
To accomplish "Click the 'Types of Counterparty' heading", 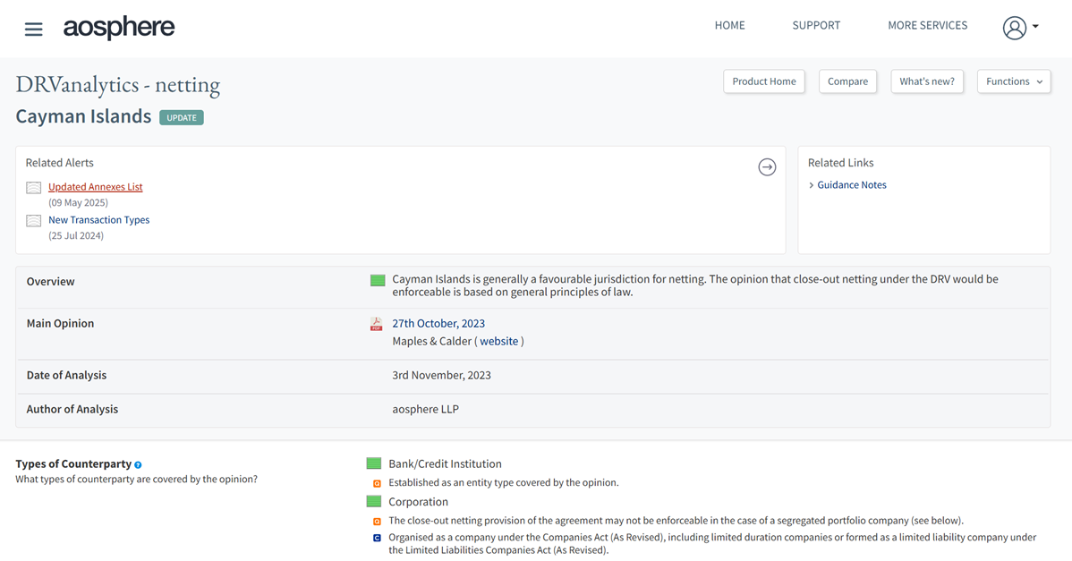I will point(73,464).
